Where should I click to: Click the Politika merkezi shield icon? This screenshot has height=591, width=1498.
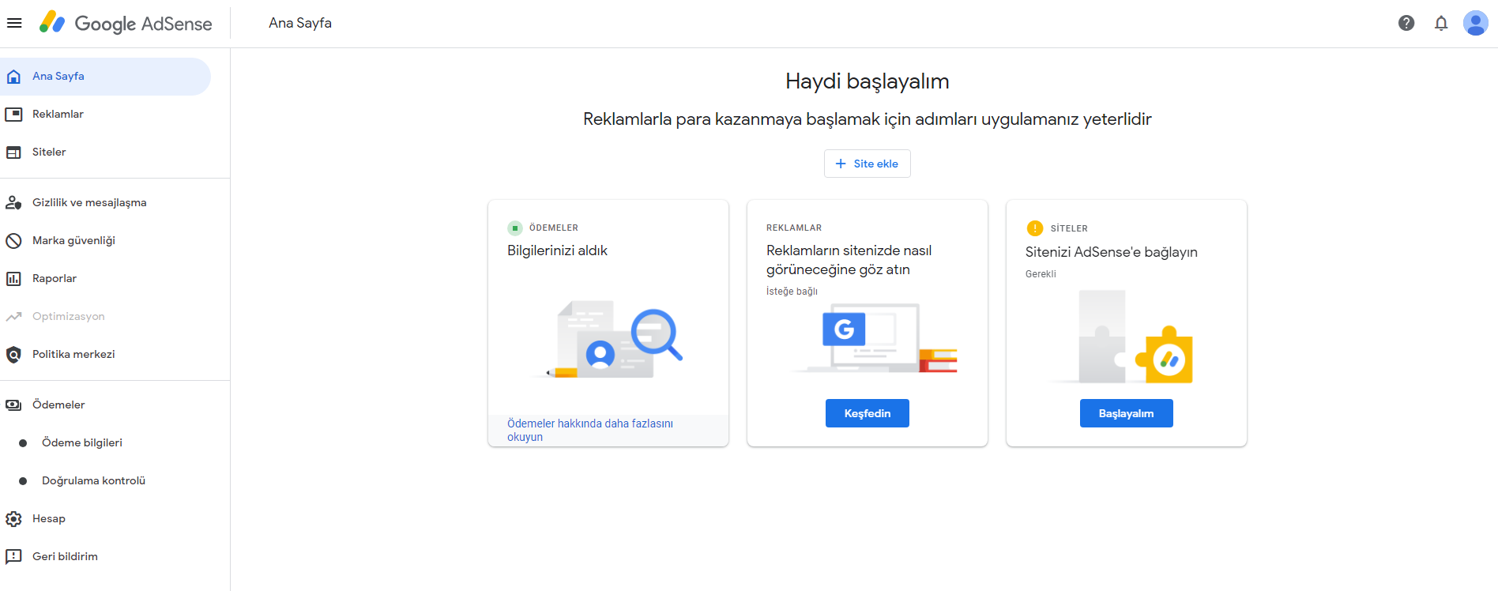click(x=13, y=355)
